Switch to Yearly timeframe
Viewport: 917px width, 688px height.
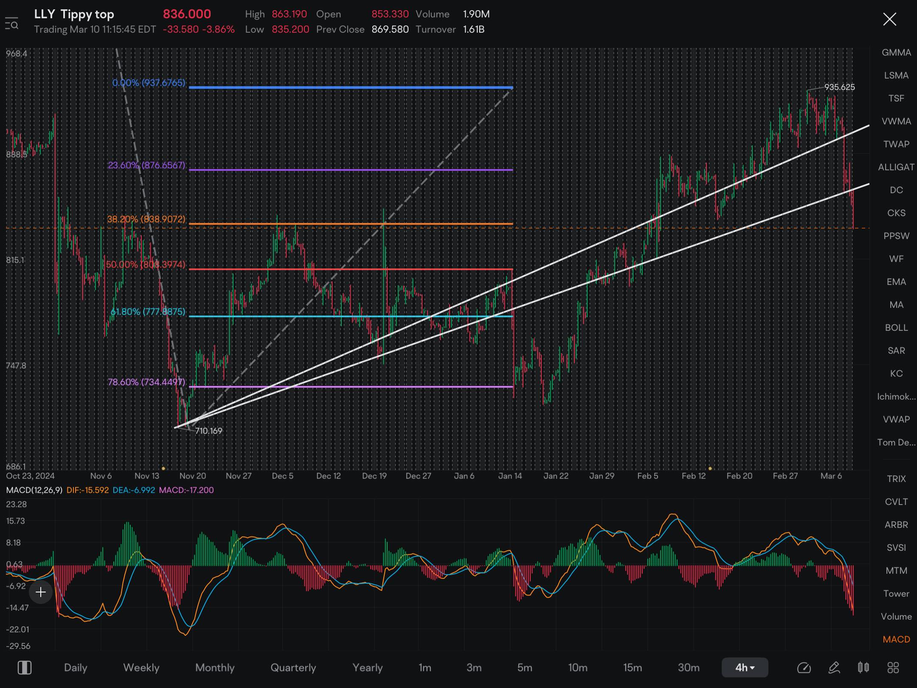click(368, 668)
